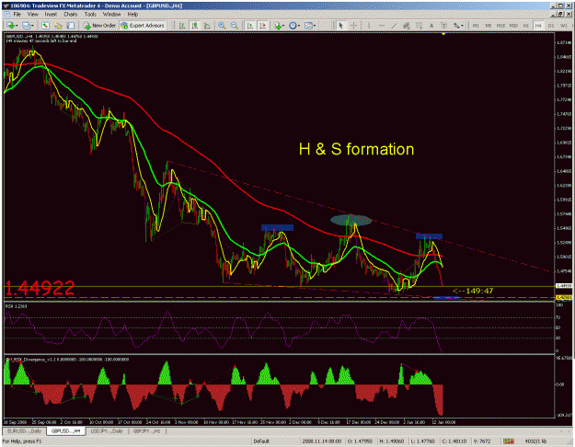Click the chart shift marker triangle atop chart

click(x=443, y=34)
